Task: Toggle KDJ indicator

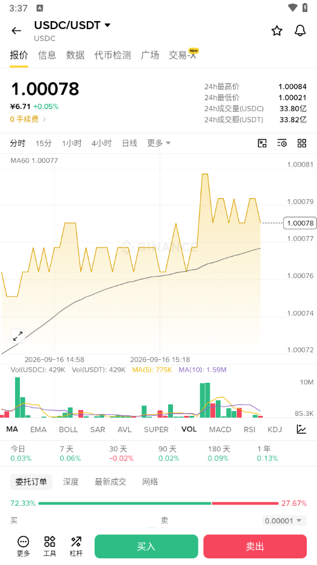Action: (275, 430)
